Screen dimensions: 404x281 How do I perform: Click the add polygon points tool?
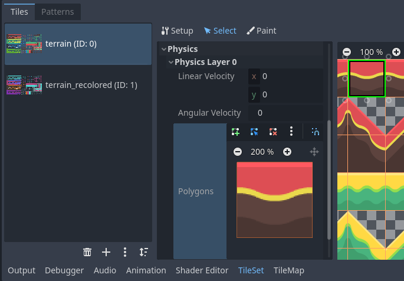pos(236,132)
